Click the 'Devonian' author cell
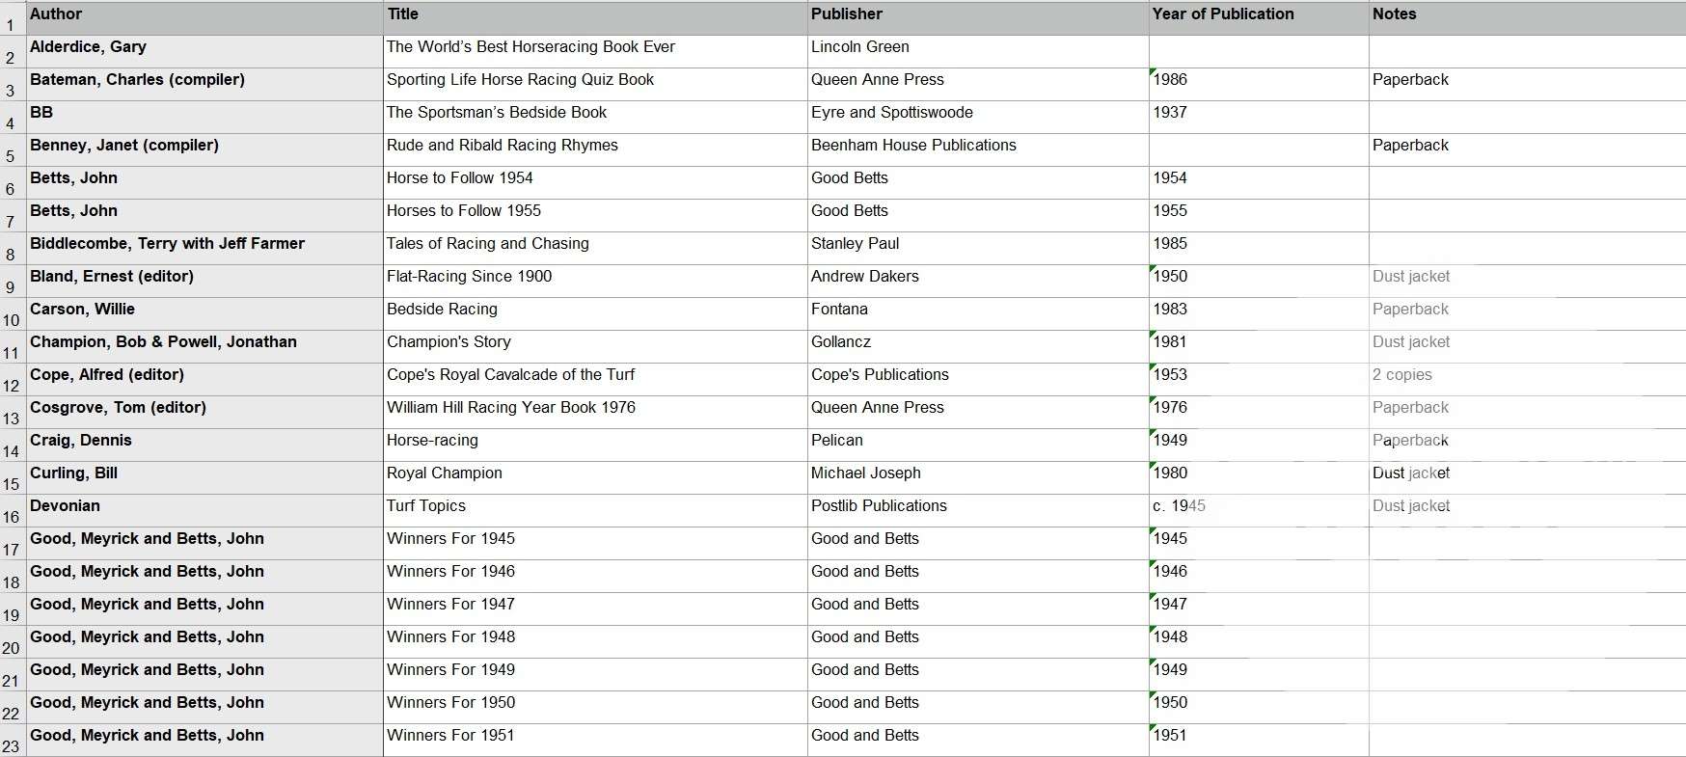The height and width of the screenshot is (757, 1686). 204,511
